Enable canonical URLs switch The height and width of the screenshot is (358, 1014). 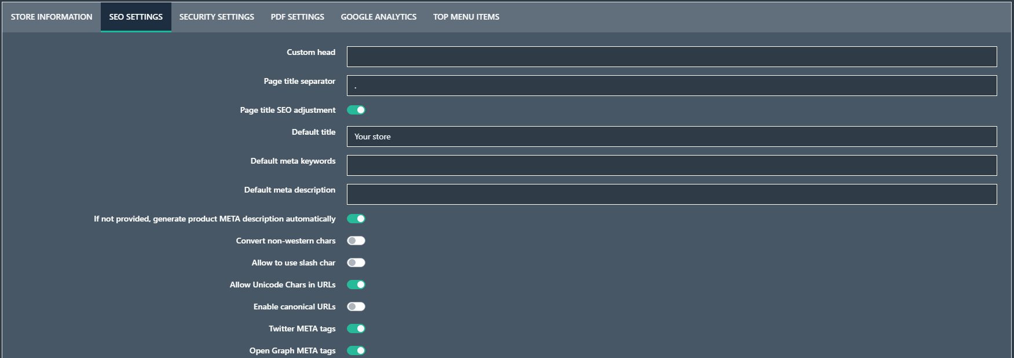(356, 307)
